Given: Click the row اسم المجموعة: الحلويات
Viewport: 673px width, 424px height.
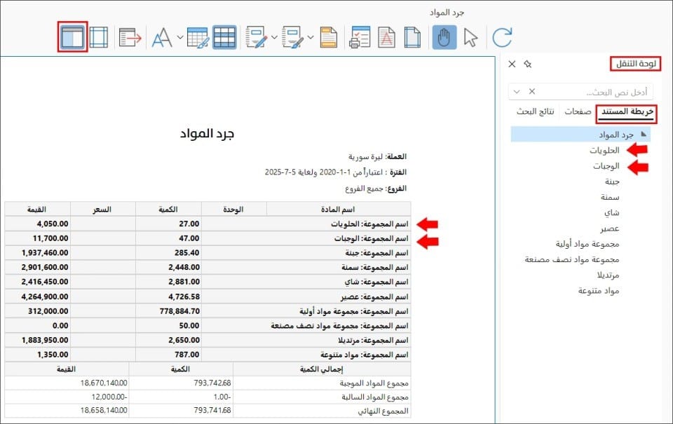Looking at the screenshot, I should [208, 224].
